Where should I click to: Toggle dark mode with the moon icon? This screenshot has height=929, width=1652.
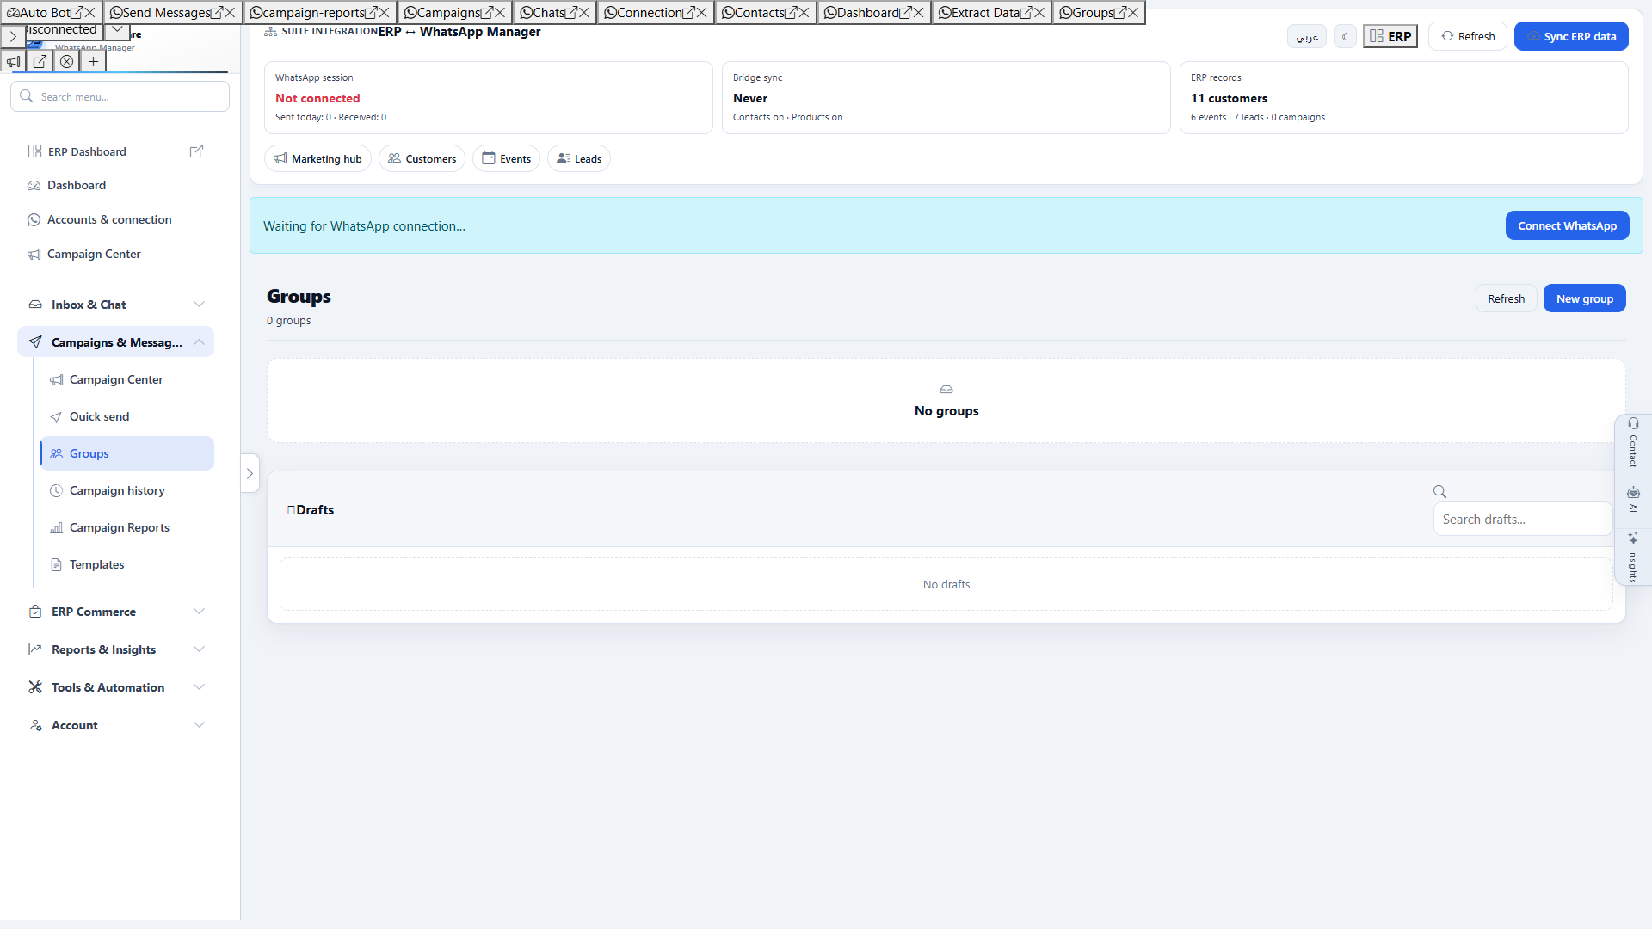1345,36
